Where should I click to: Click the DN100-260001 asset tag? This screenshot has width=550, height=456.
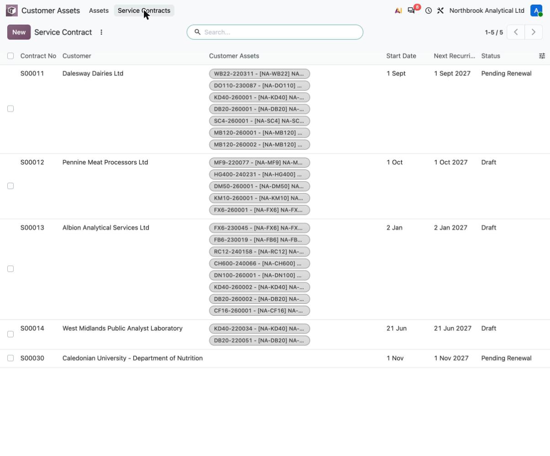[259, 276]
